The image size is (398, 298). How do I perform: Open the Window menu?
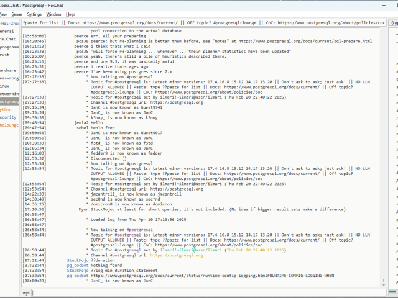pyautogui.click(x=54, y=14)
